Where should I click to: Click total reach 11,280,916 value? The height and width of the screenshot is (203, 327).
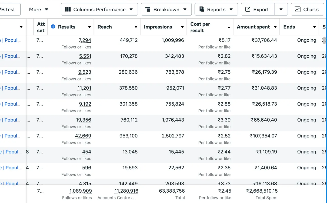click(126, 191)
